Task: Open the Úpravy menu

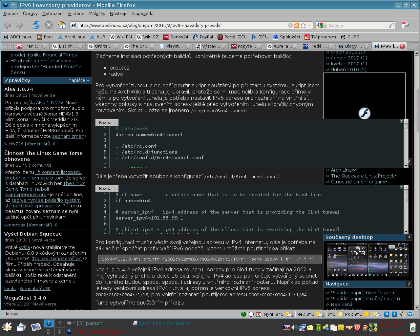Action: click(31, 14)
